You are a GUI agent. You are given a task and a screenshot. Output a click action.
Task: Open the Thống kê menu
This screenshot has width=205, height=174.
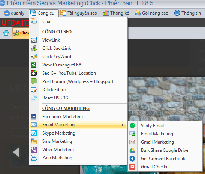tap(116, 13)
